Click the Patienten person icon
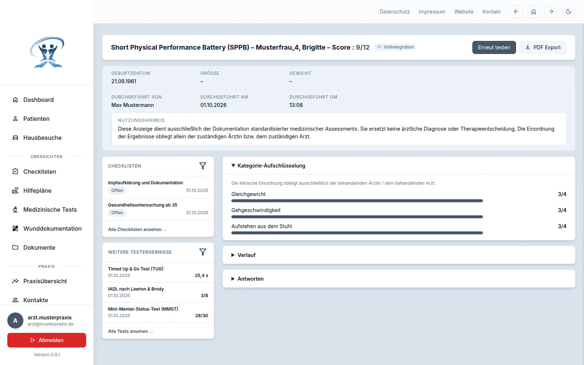 tap(15, 119)
